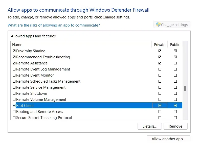Enable Secure Socket Tunneling Protocol checkbox
The width and height of the screenshot is (200, 144).
click(14, 118)
